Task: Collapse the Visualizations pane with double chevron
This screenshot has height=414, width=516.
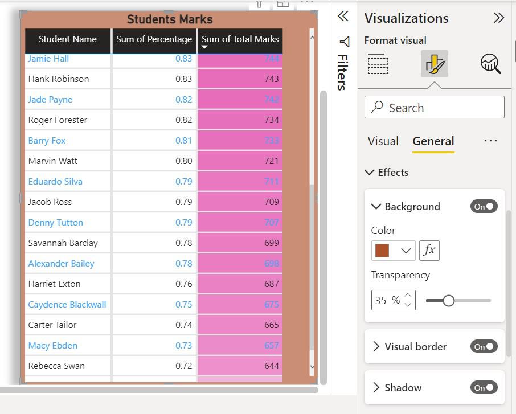Action: 499,18
